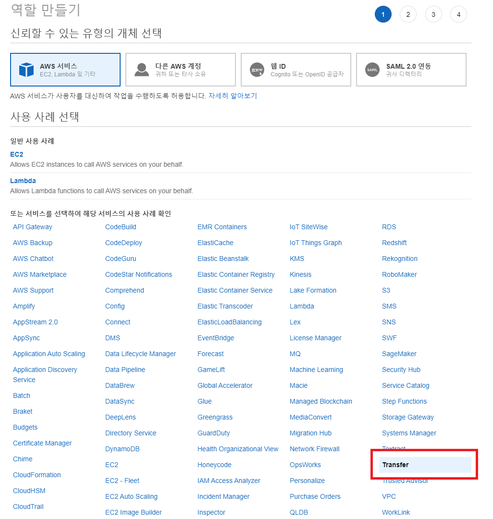The width and height of the screenshot is (493, 519).
Task: Select Elastic Container Registry service
Action: [x=236, y=274]
